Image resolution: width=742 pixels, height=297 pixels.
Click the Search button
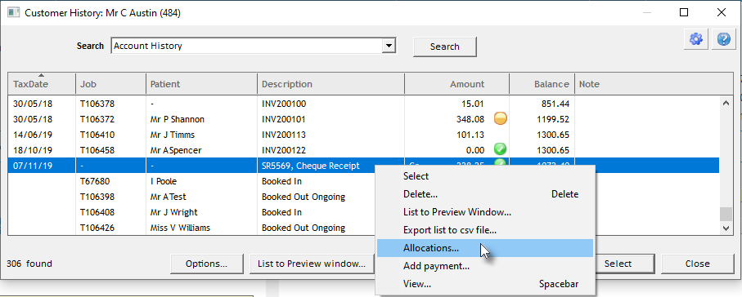click(x=444, y=47)
